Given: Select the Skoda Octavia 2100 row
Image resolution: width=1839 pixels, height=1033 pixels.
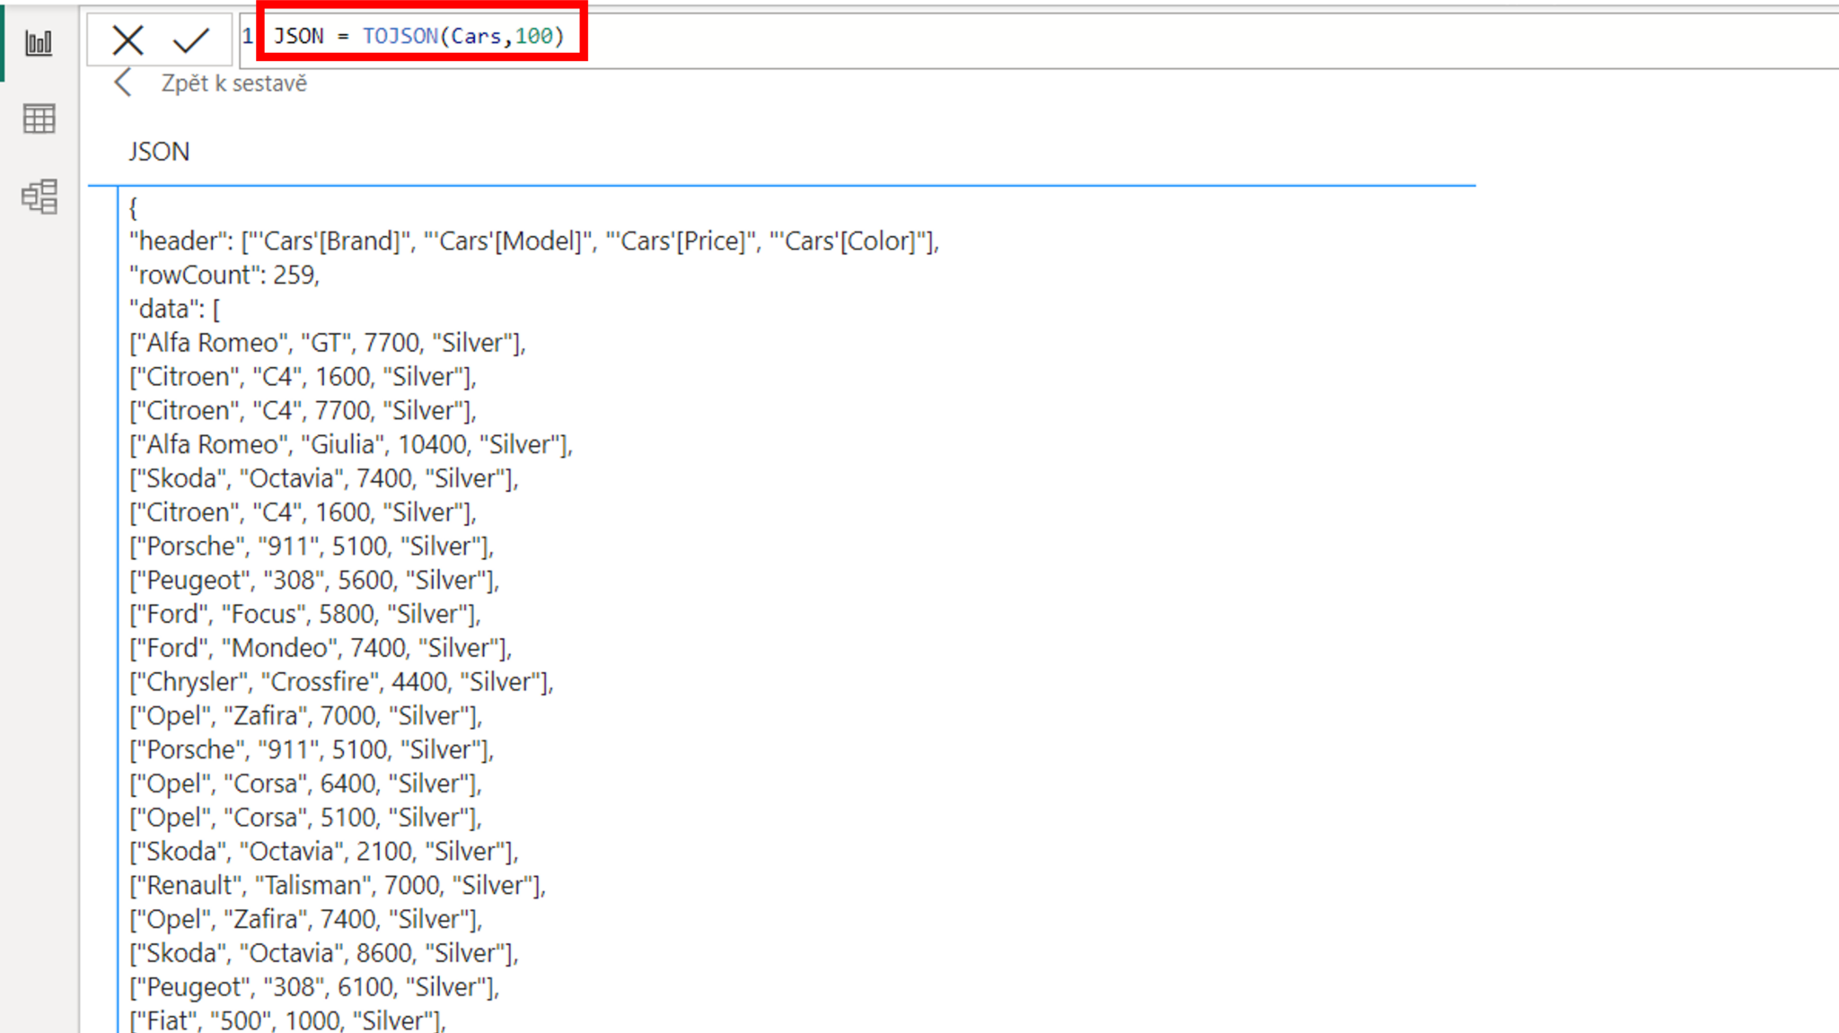Looking at the screenshot, I should 324,852.
